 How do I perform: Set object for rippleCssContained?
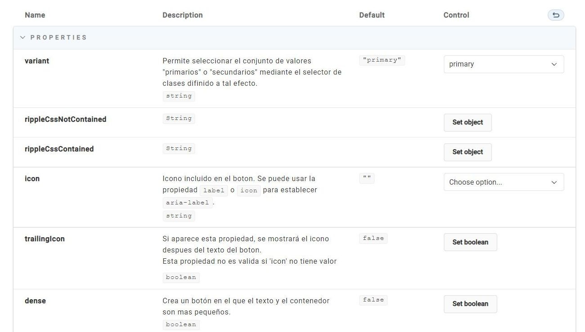coord(468,152)
